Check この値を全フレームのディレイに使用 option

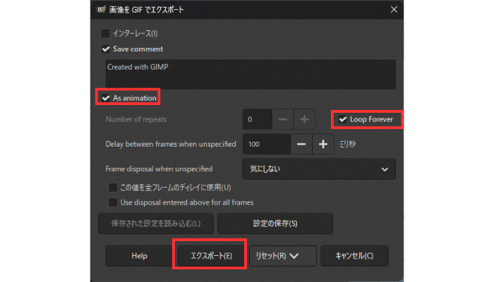coord(112,188)
